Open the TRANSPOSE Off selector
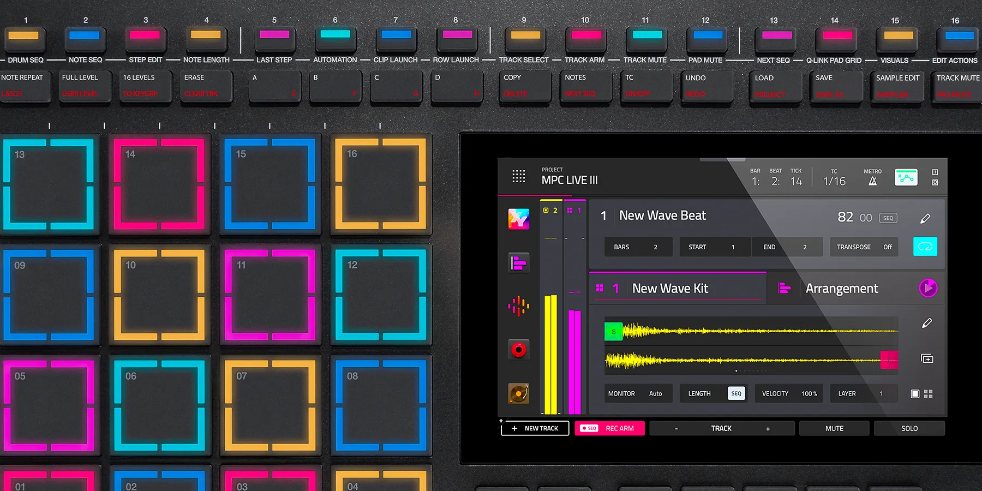The height and width of the screenshot is (491, 982). [x=864, y=247]
